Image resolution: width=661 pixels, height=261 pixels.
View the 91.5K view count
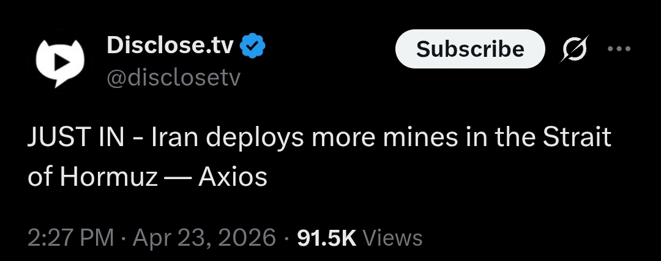pyautogui.click(x=327, y=238)
